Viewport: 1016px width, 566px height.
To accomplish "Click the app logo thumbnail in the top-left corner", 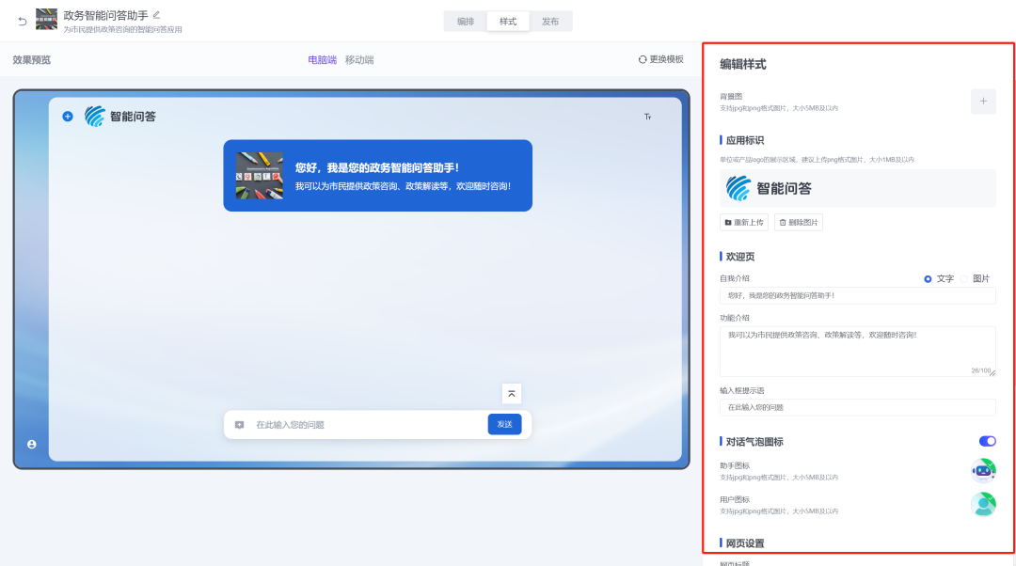I will pos(45,20).
